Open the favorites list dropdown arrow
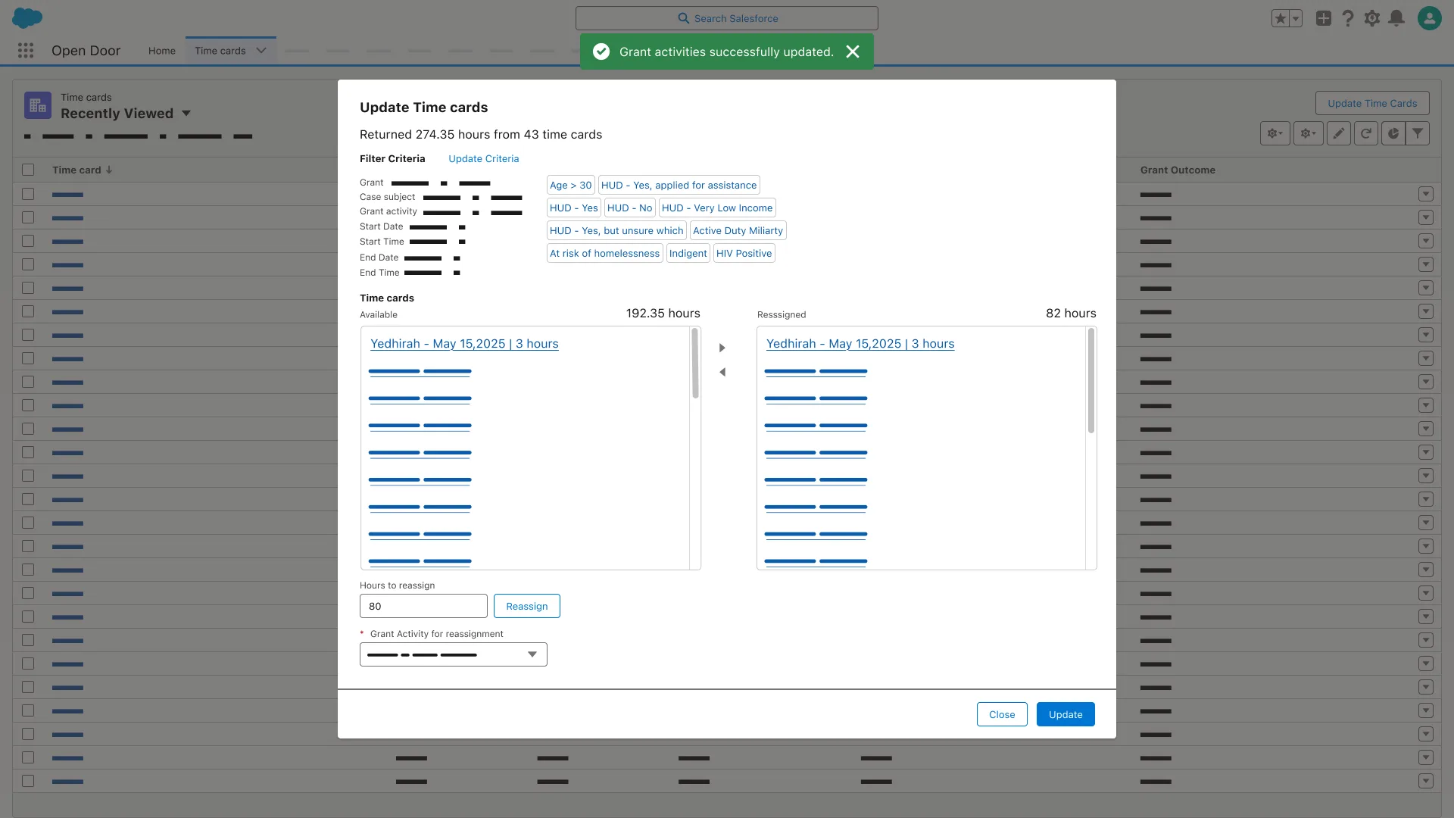Image resolution: width=1454 pixels, height=818 pixels. tap(1296, 18)
